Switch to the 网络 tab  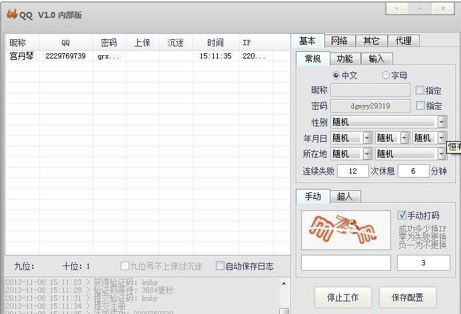(340, 41)
